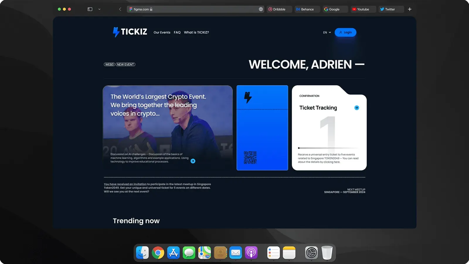469x264 pixels.
Task: Click the World's Largest Crypto Event card
Action: pos(168,128)
